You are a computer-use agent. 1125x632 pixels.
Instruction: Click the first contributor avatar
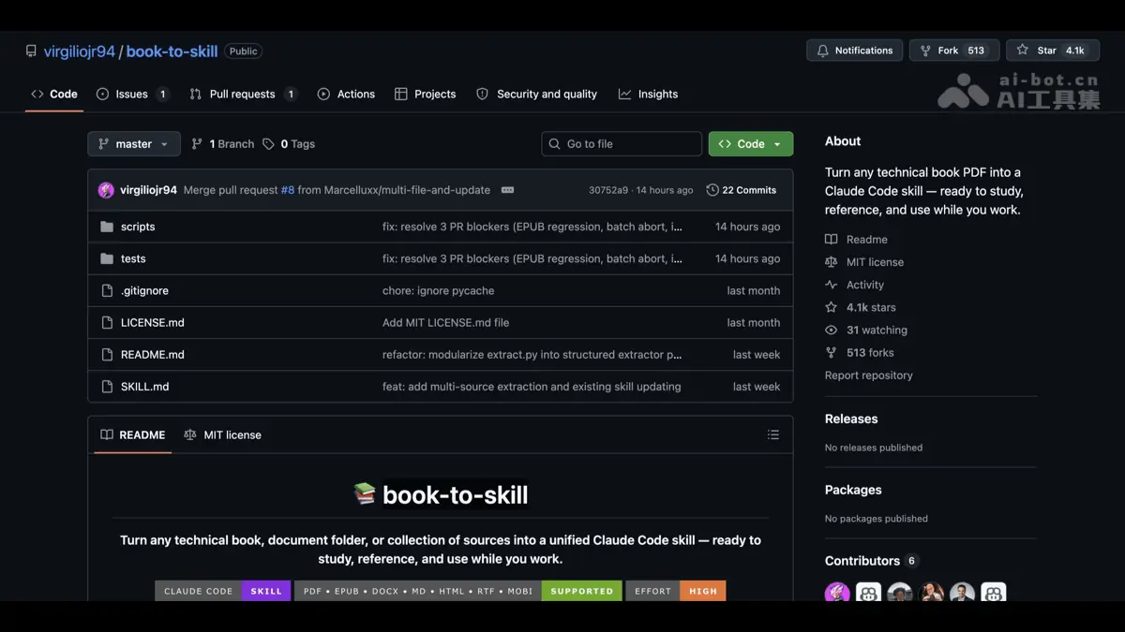click(837, 592)
